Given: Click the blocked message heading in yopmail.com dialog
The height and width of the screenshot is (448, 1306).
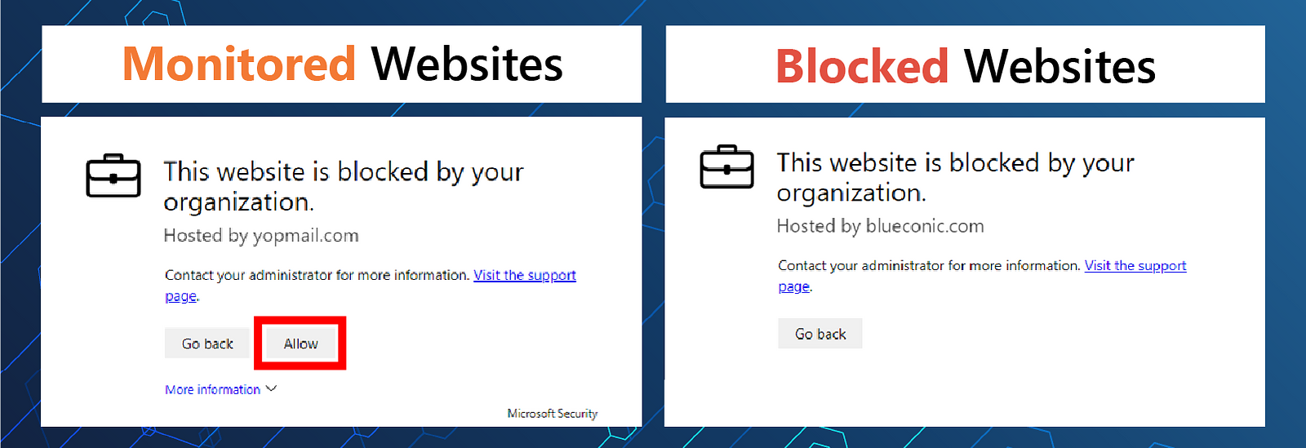Looking at the screenshot, I should [x=344, y=187].
